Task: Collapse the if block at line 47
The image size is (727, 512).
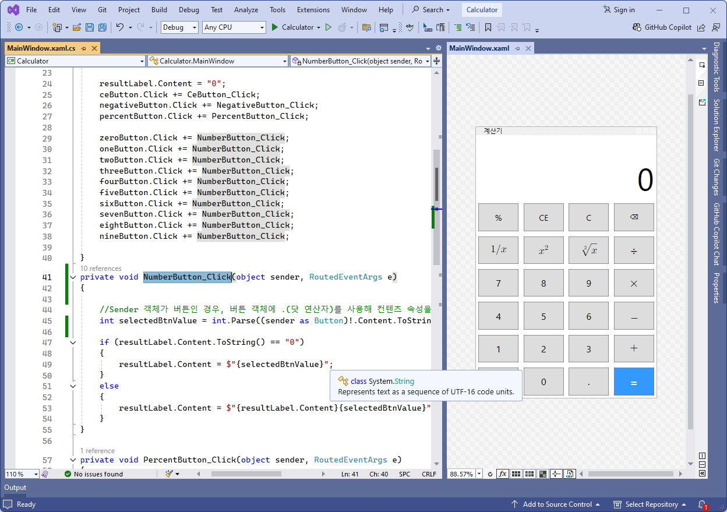Action: pyautogui.click(x=73, y=342)
